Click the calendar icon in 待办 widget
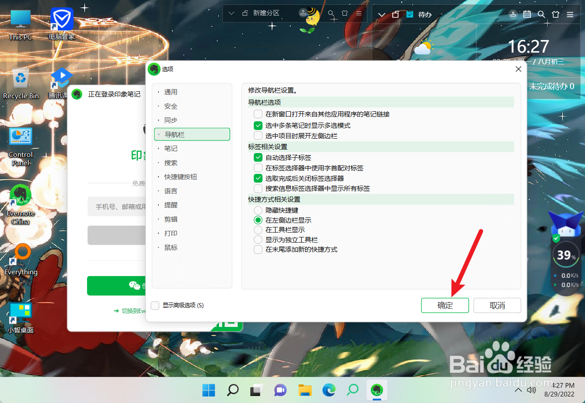 [x=527, y=14]
